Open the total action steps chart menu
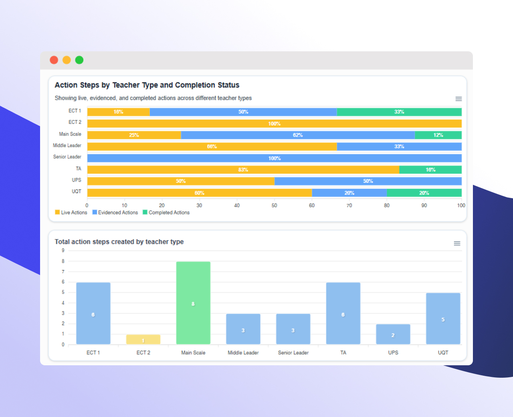The image size is (513, 417). 457,243
